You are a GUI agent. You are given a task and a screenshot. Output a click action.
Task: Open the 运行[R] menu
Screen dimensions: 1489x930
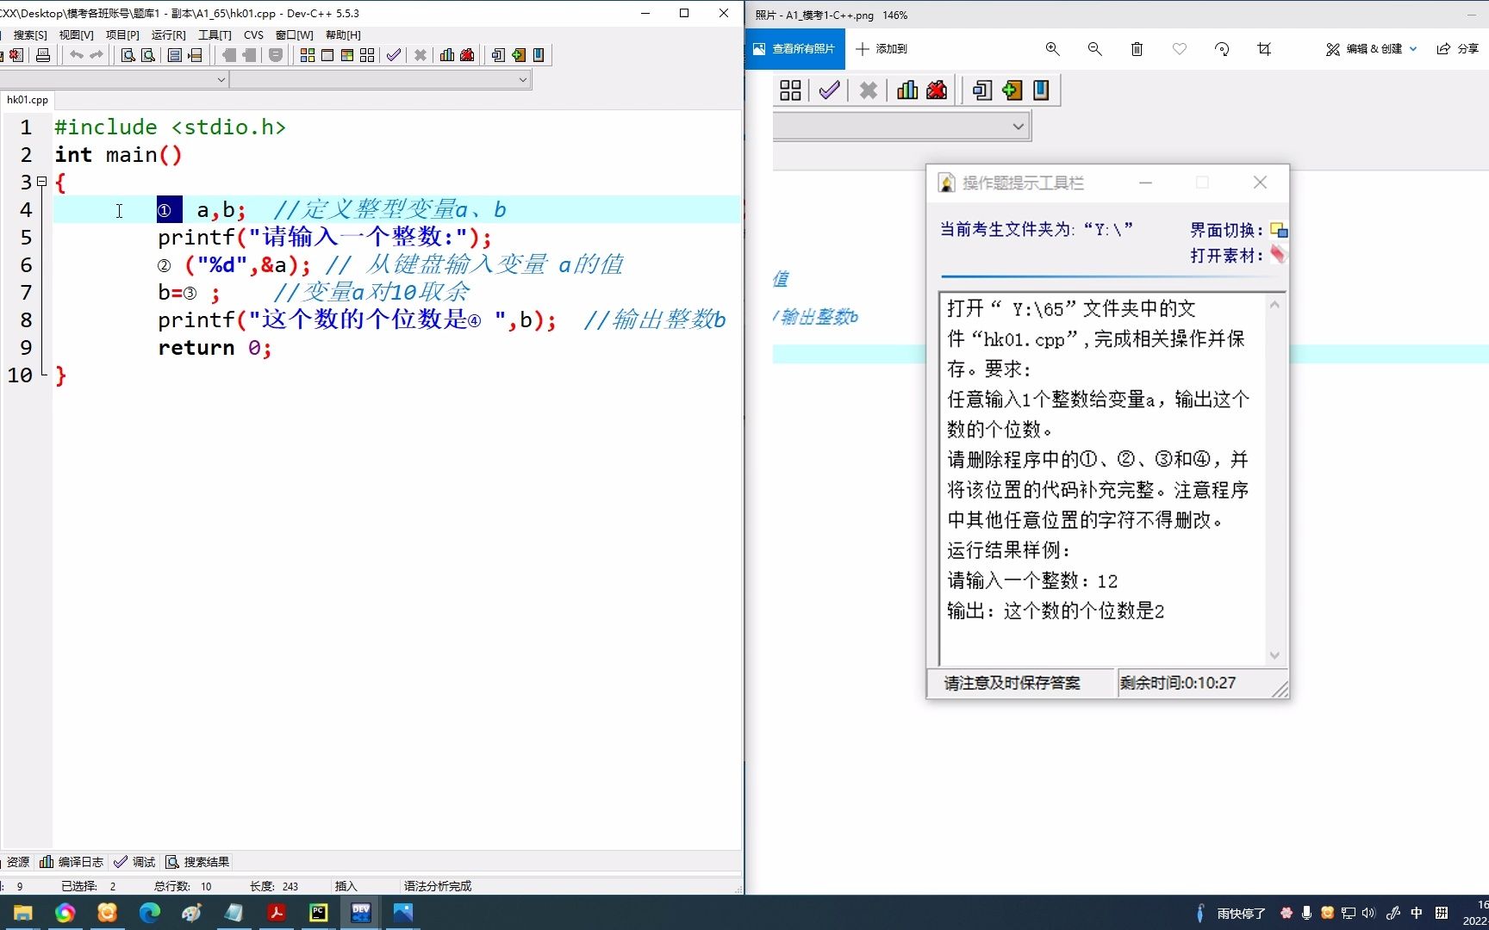[168, 34]
